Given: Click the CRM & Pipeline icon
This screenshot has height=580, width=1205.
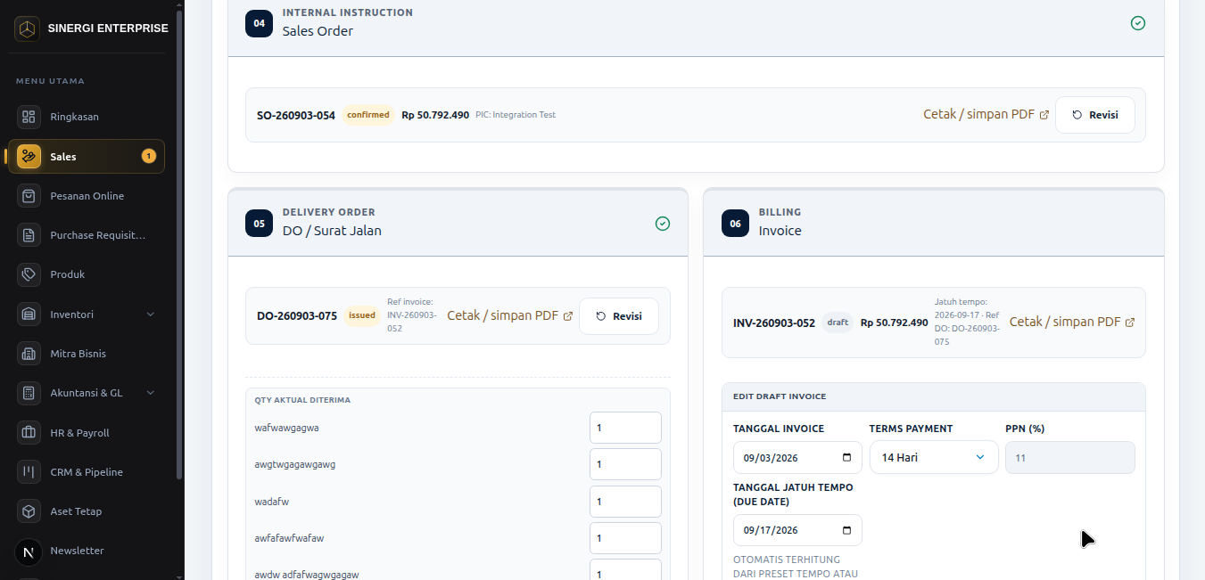Looking at the screenshot, I should (29, 471).
